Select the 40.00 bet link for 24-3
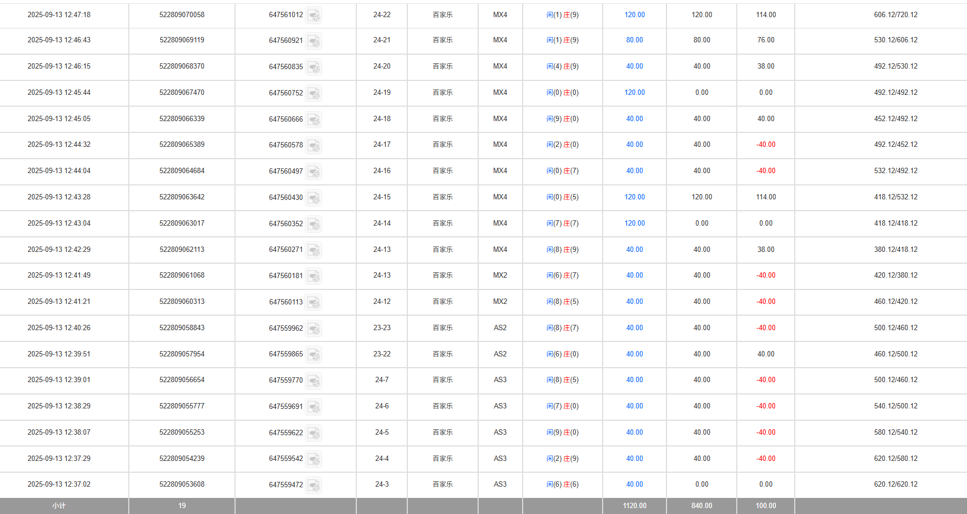Image resolution: width=967 pixels, height=514 pixels. coord(634,485)
